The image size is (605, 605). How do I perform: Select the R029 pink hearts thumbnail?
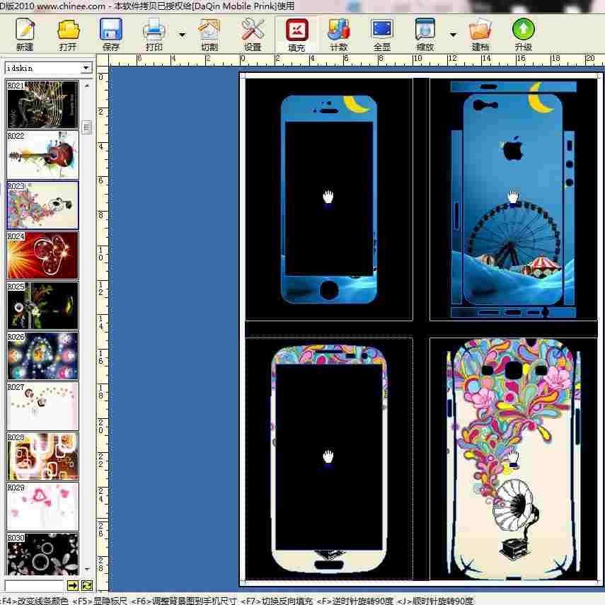[42, 506]
